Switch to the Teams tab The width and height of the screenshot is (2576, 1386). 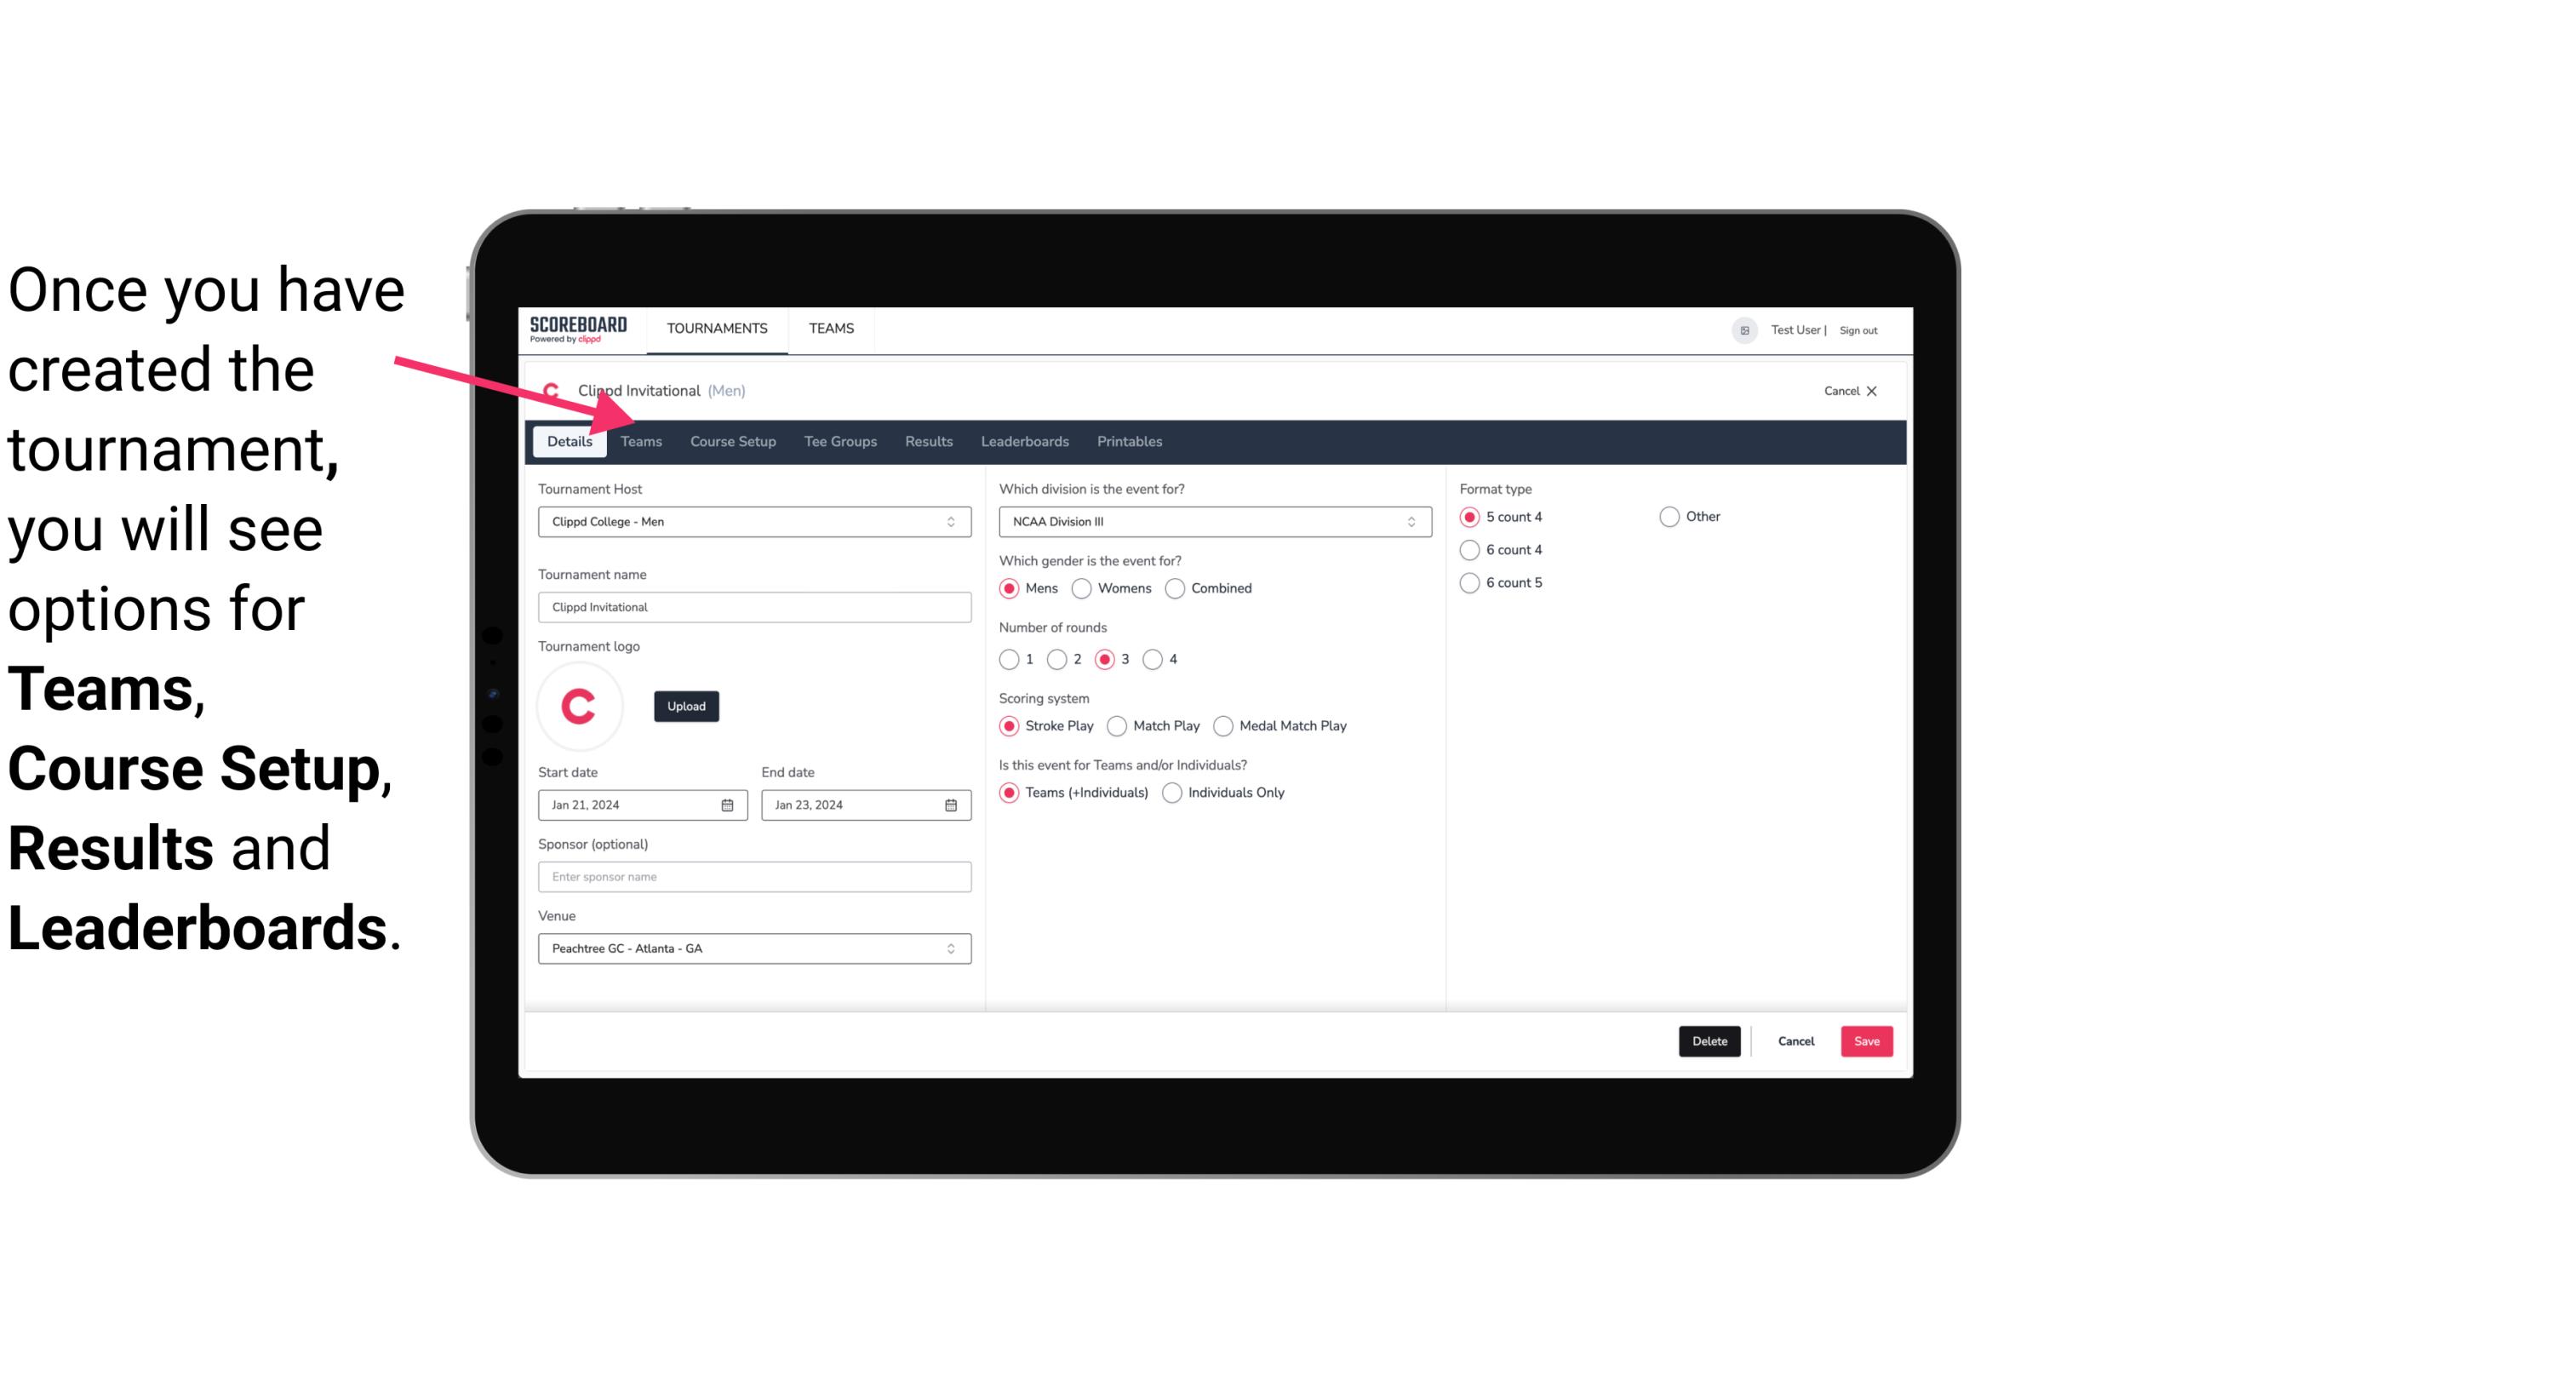641,440
